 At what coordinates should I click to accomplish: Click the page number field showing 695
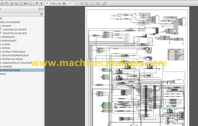(47, 3)
